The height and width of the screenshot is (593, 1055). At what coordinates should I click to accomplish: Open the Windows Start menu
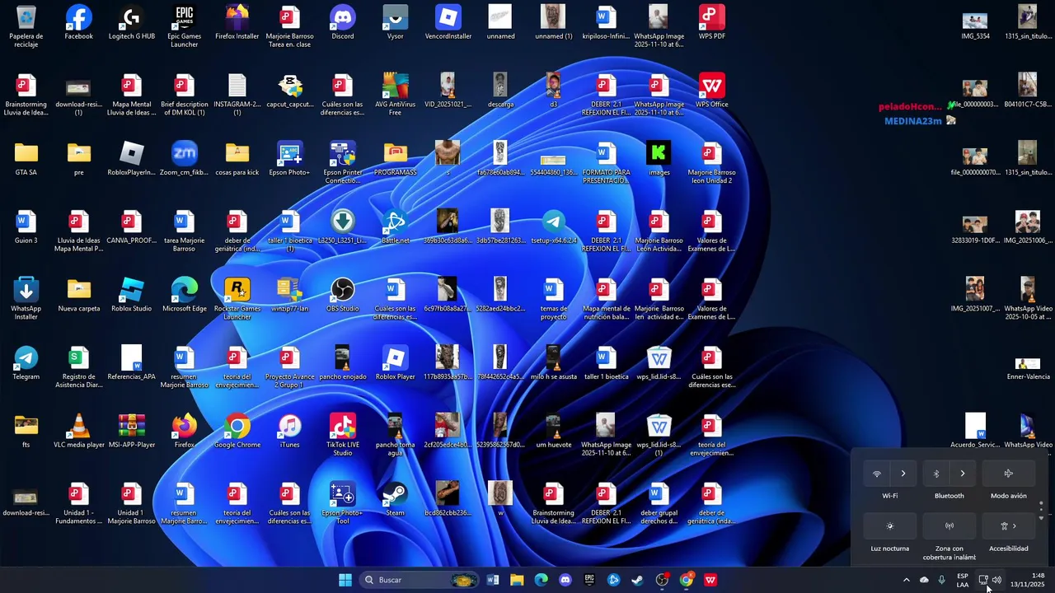pos(345,580)
